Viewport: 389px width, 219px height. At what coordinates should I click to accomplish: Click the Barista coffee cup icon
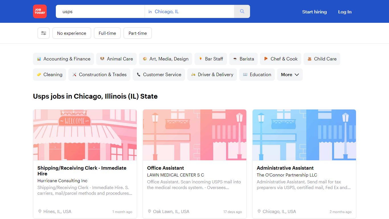(235, 59)
